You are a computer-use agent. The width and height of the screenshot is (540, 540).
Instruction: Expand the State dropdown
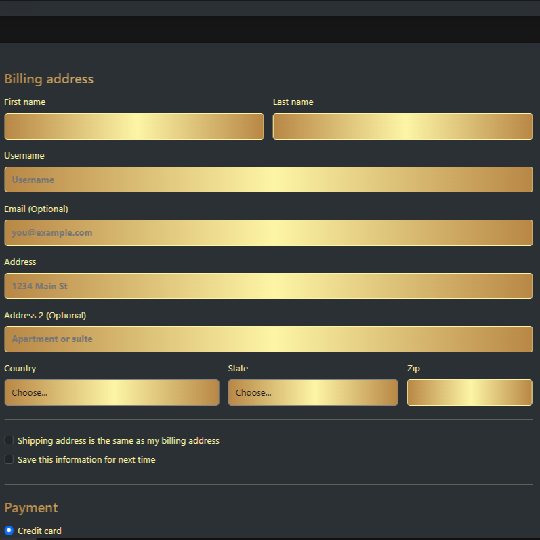coord(313,392)
